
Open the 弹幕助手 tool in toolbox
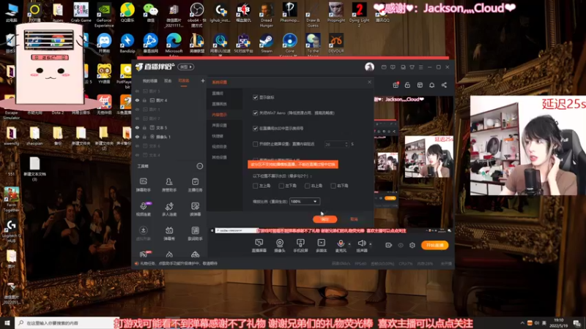pyautogui.click(x=143, y=185)
